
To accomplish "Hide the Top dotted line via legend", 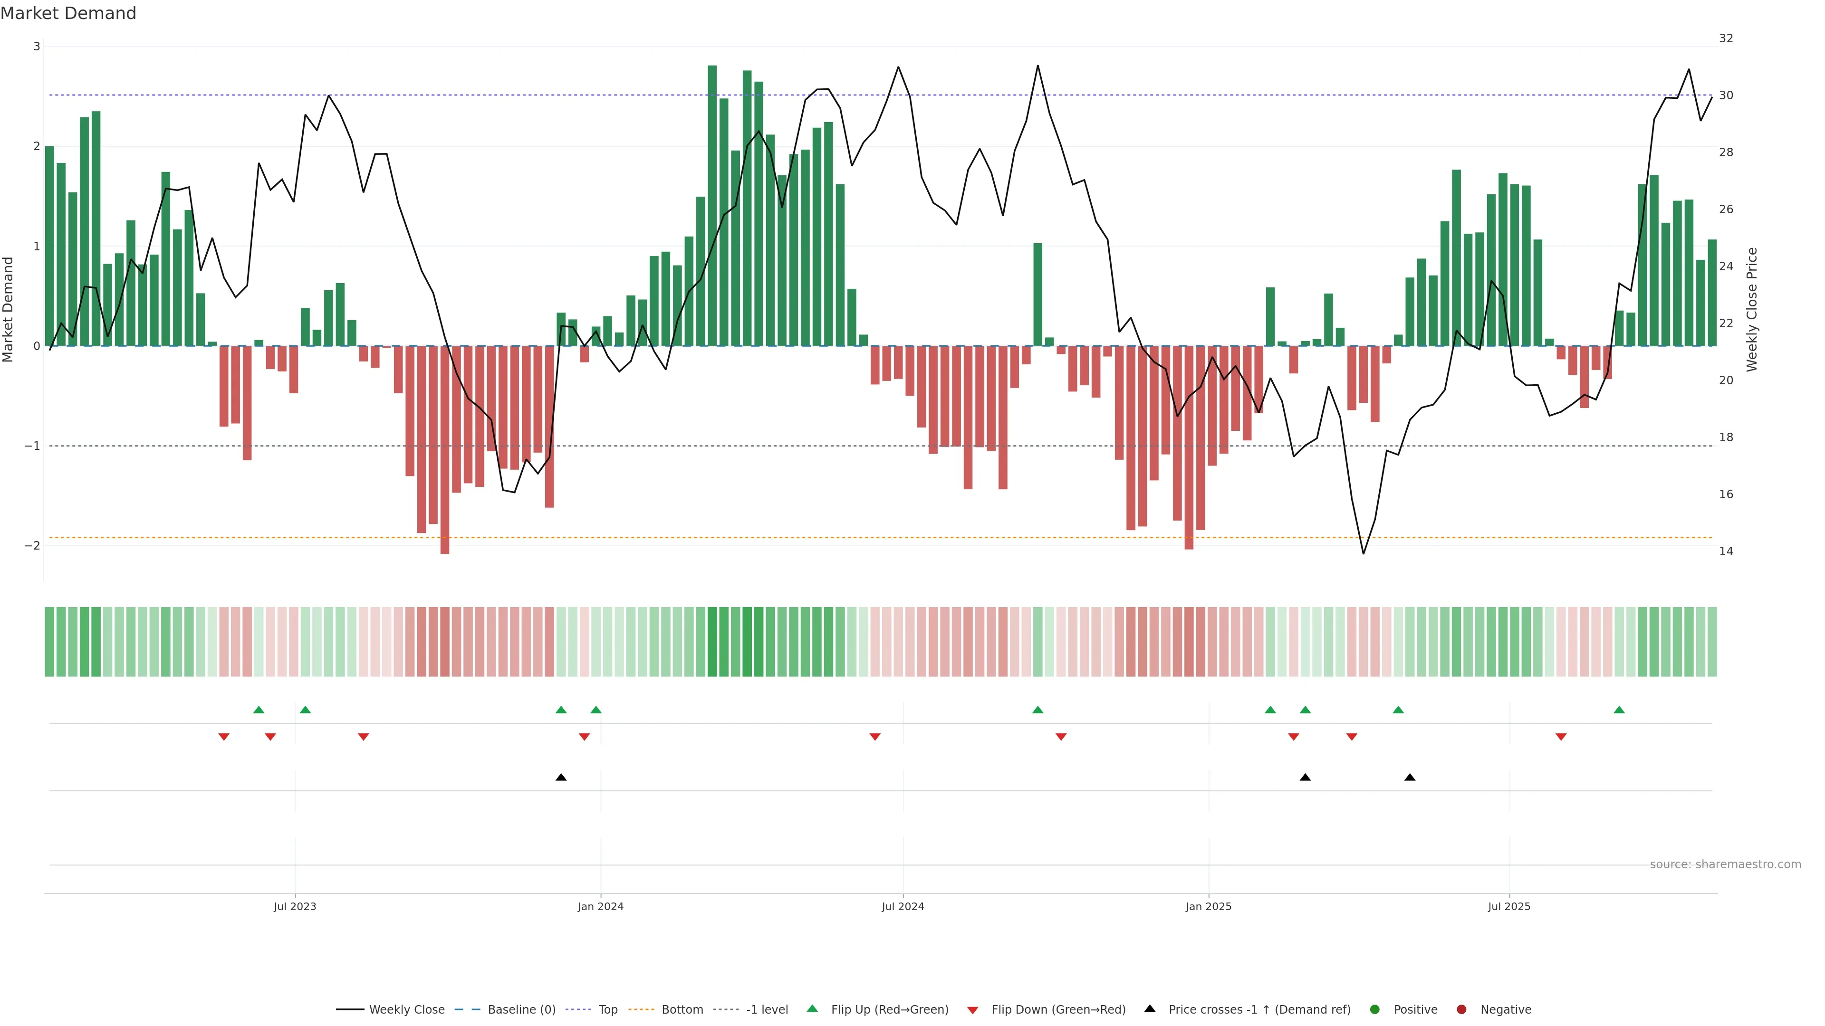I will [607, 1009].
